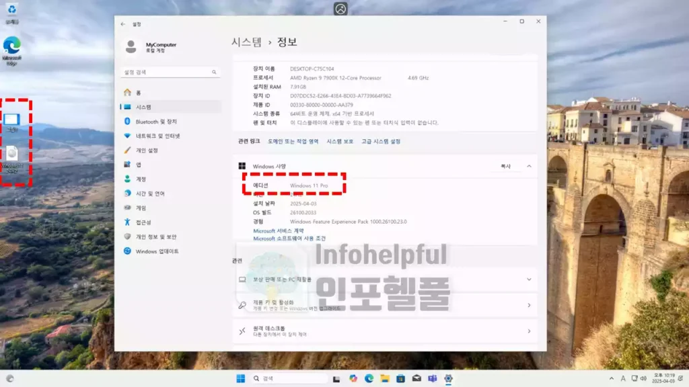Open Microsoft 소프트웨어 사용 조건 link
Image resolution: width=689 pixels, height=387 pixels.
[289, 239]
